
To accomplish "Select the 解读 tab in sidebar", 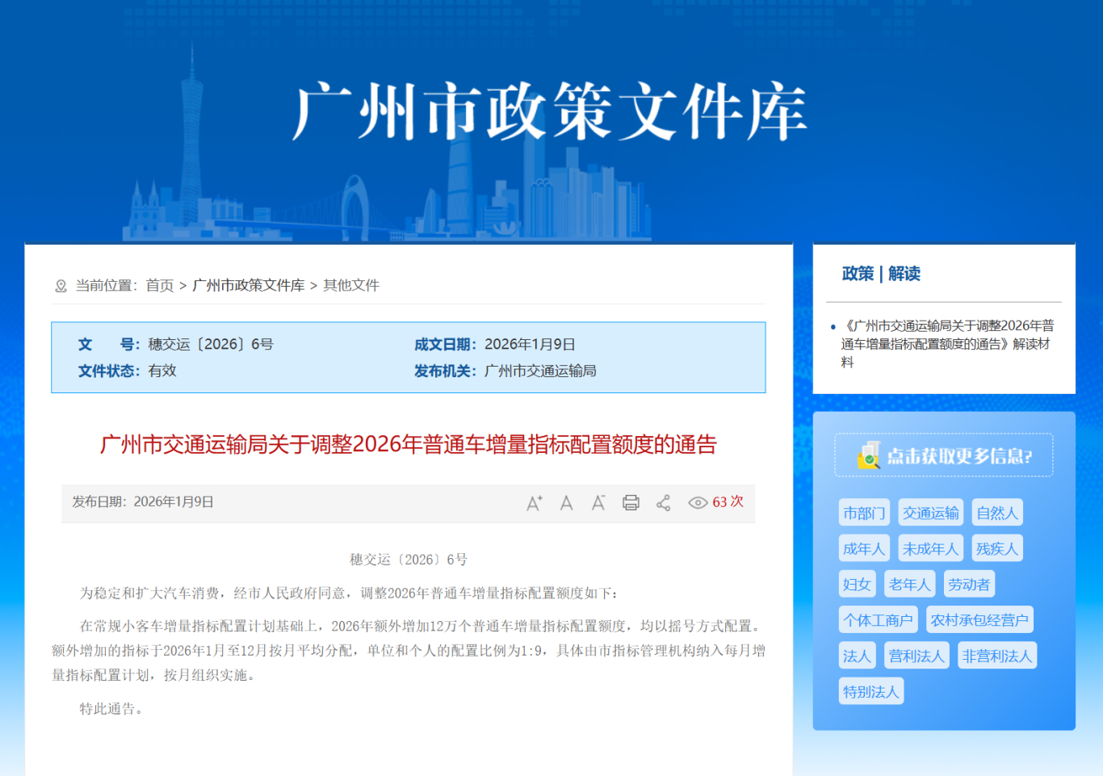I will (x=904, y=274).
